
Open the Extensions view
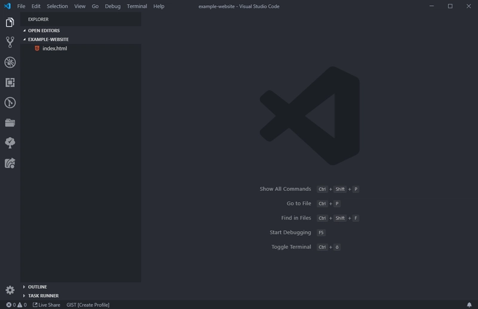point(10,83)
